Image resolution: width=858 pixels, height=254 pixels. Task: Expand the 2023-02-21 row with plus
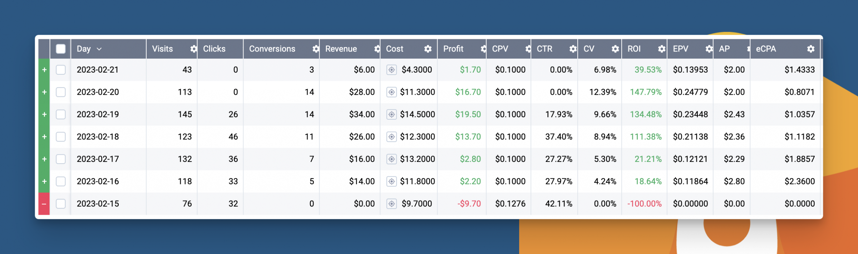(x=44, y=70)
